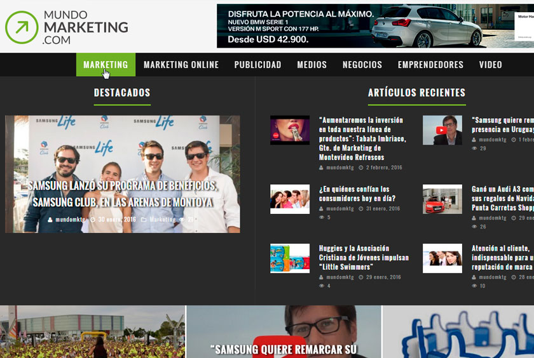Click the author icon beside consumers article mundomktg
Image resolution: width=534 pixels, height=358 pixels.
tap(321, 209)
